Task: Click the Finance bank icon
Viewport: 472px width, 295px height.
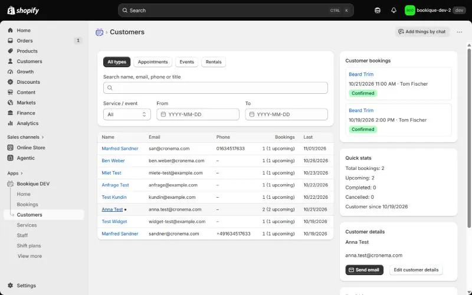Action: (11, 113)
